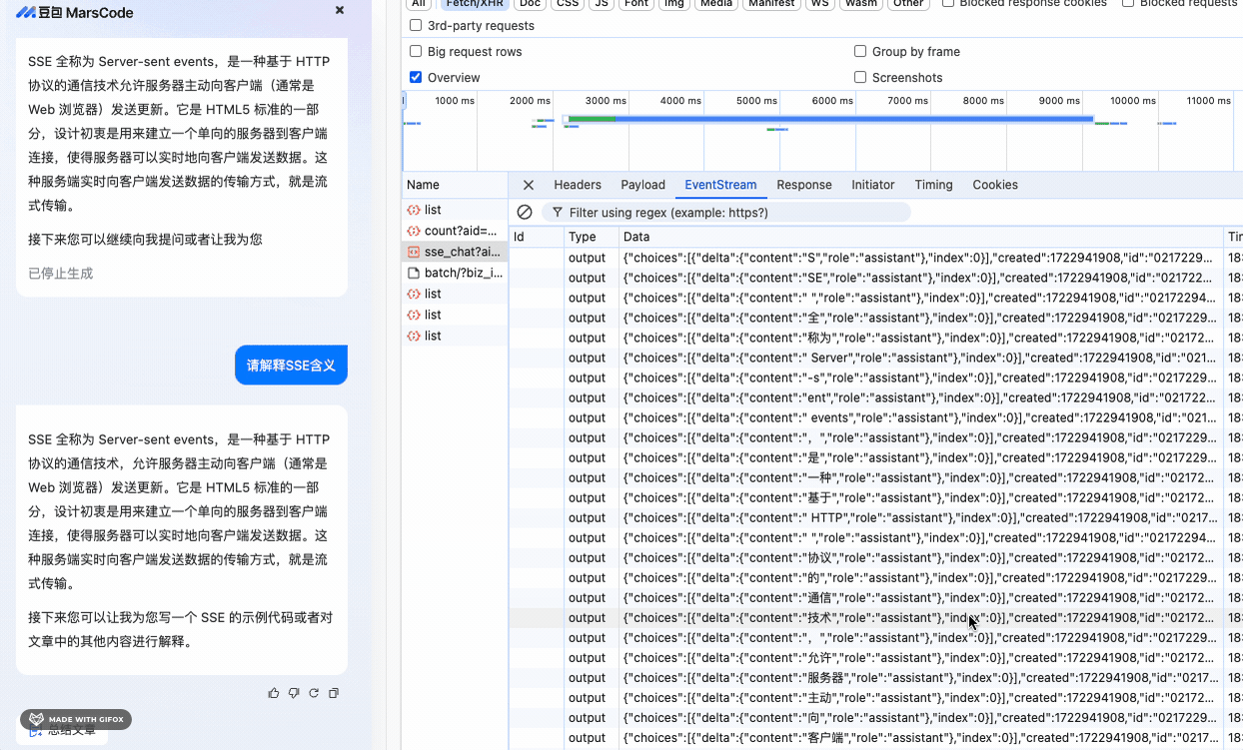Uncheck the Overview checkbox

(416, 77)
